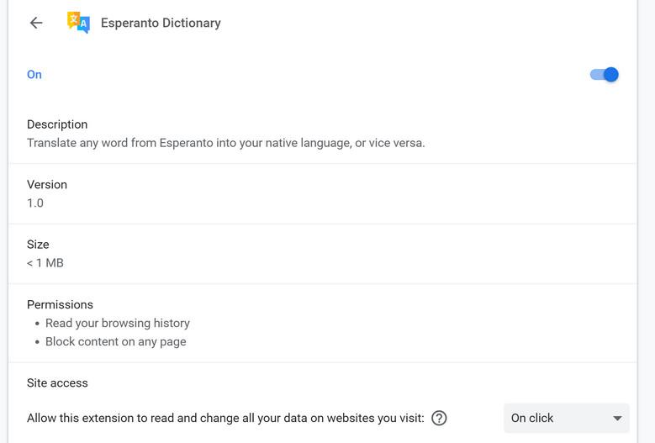
Task: Select the version number "1.0"
Action: (x=35, y=203)
